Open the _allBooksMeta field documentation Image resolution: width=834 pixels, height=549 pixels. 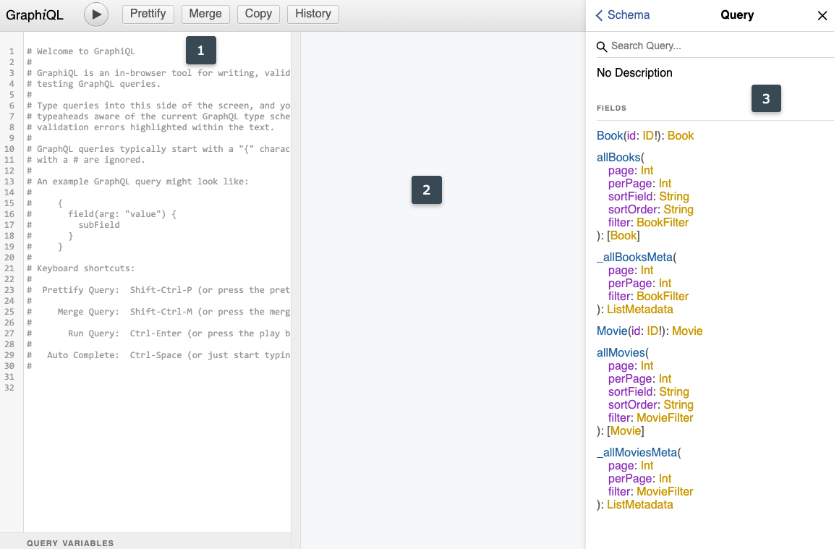pos(634,257)
